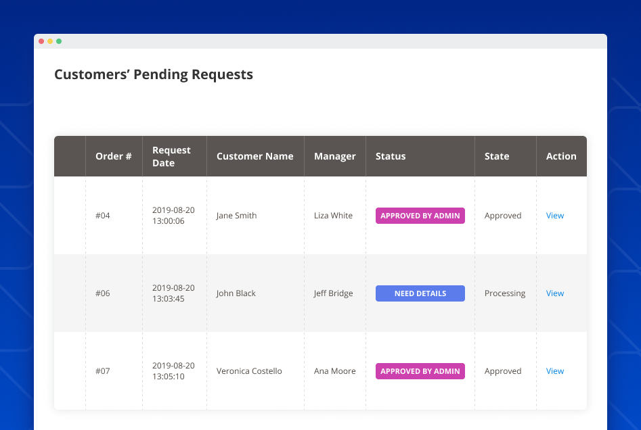Sort by the 'Order #' column header
Viewport: 641px width, 430px height.
pyautogui.click(x=113, y=156)
